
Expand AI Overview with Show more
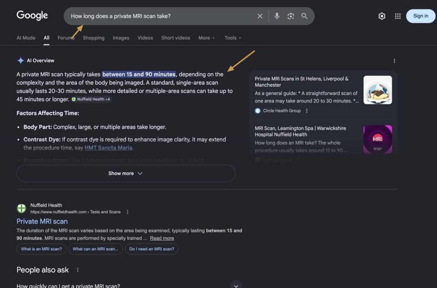point(125,173)
